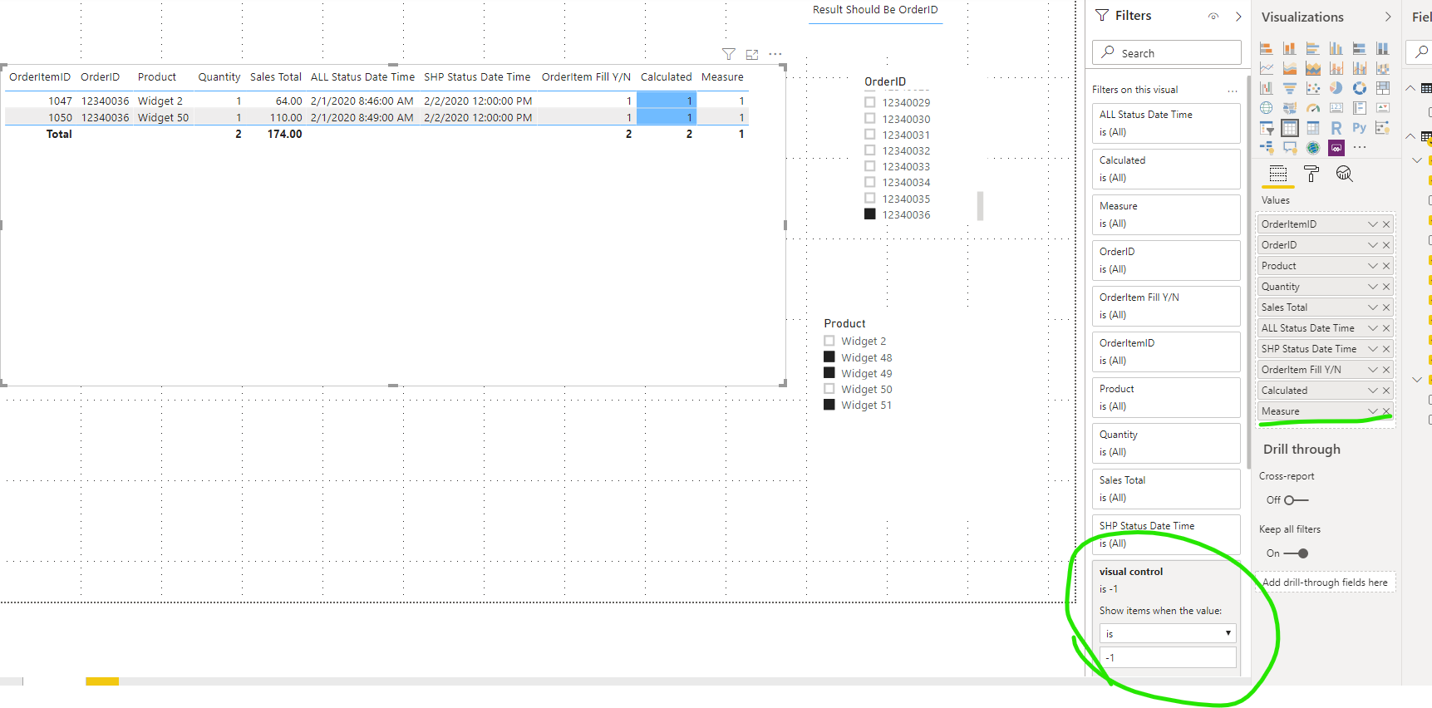Check OrderID 12340029 in slicer
The height and width of the screenshot is (708, 1432).
[870, 102]
